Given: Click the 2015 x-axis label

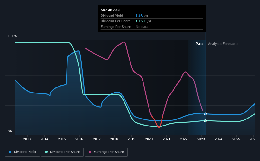Looking at the screenshot, I should click(62, 139).
